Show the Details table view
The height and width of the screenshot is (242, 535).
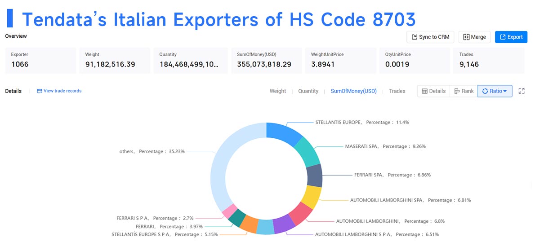point(434,91)
